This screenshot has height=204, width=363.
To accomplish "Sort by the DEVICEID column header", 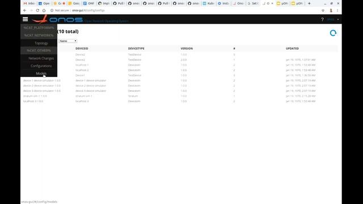I will pos(82,49).
